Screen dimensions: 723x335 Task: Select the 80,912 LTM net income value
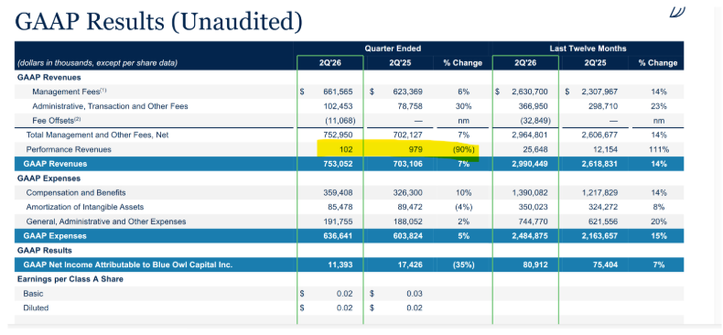[x=536, y=265]
